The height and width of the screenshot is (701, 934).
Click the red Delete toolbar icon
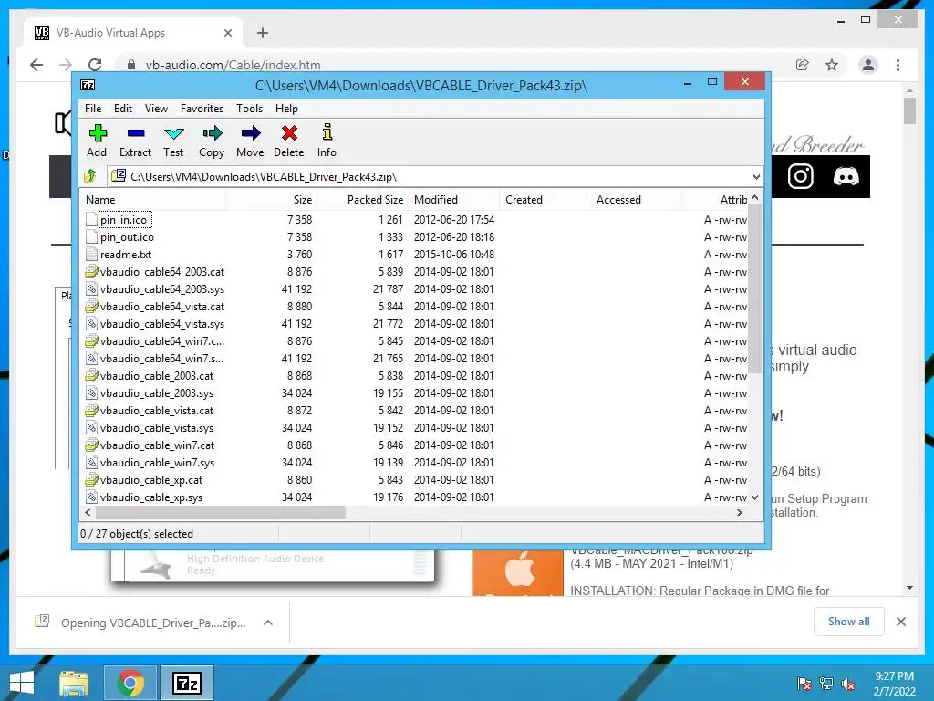(289, 133)
